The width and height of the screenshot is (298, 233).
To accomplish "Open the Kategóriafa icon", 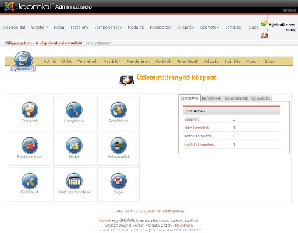I will tap(74, 110).
